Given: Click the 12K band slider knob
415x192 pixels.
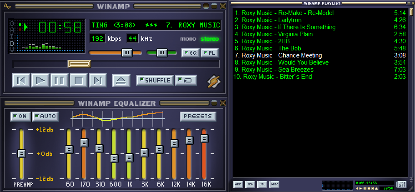Looking at the screenshot, I should point(174,144).
